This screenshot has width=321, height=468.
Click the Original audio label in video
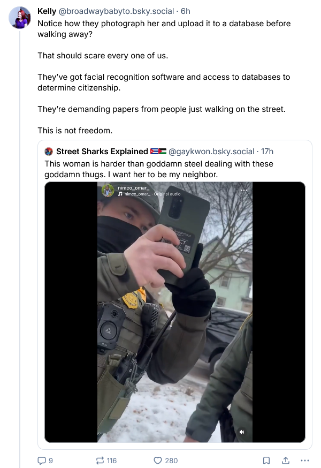167,193
